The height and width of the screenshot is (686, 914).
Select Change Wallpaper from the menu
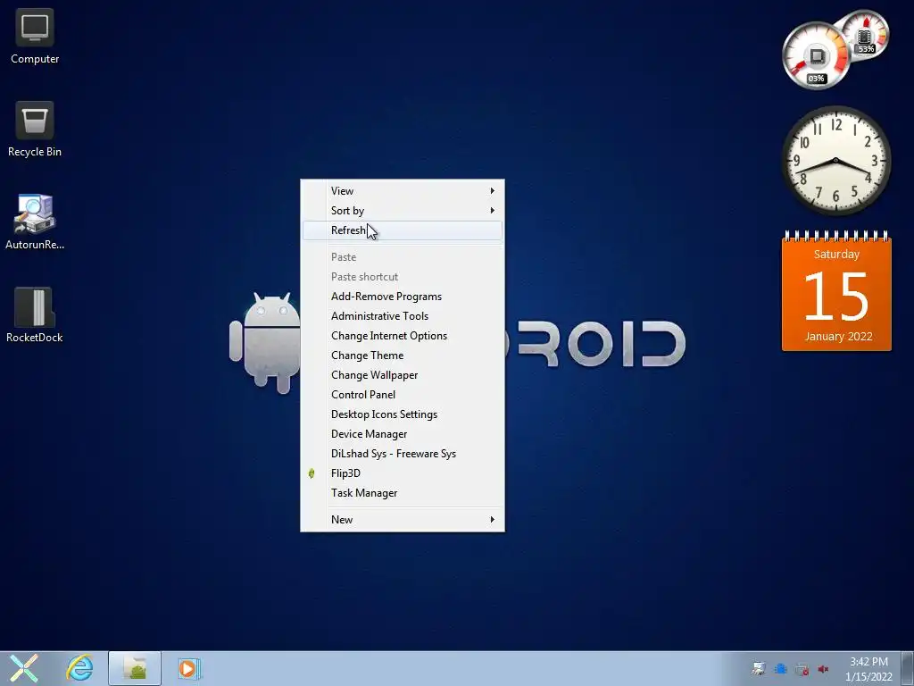coord(403,375)
